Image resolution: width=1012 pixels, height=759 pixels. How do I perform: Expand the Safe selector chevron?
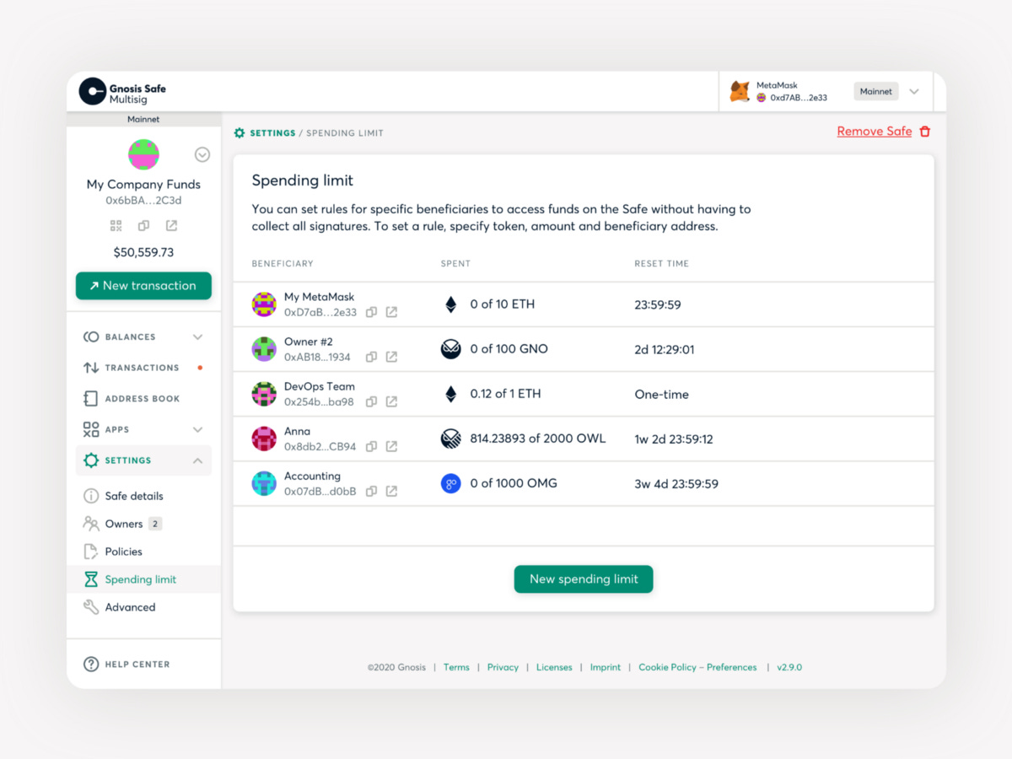[202, 154]
